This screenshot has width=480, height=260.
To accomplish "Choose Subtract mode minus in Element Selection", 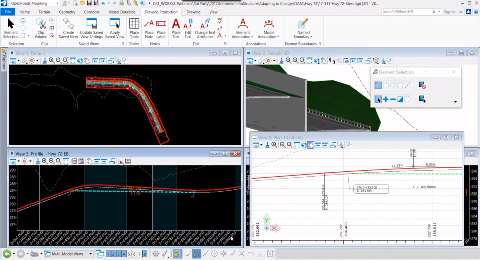I will pyautogui.click(x=393, y=99).
